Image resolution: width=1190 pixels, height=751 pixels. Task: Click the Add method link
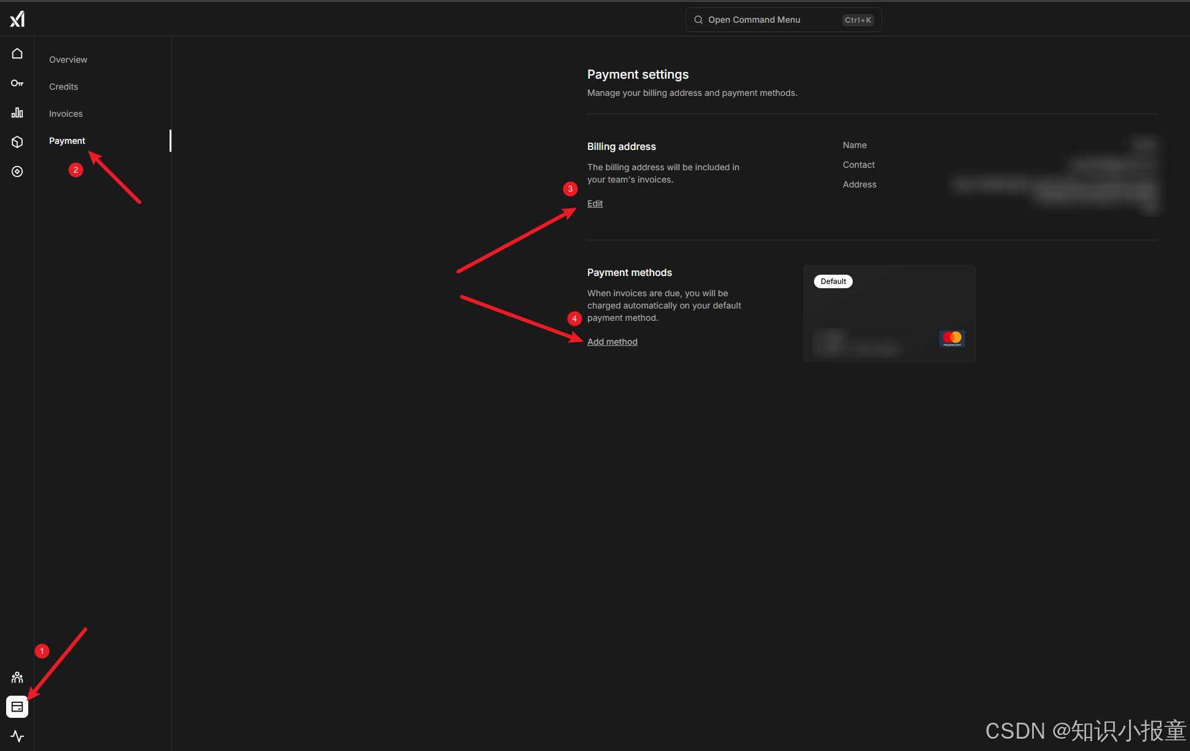(612, 342)
